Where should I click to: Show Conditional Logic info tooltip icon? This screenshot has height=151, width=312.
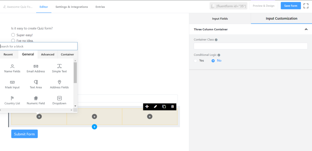(219, 55)
